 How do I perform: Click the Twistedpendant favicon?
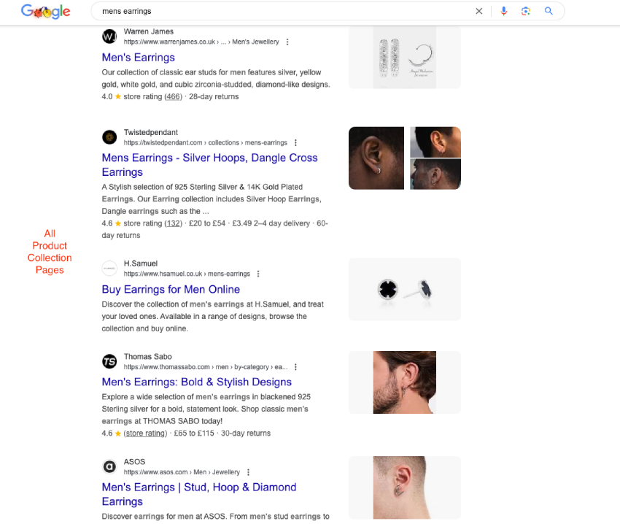(x=109, y=137)
